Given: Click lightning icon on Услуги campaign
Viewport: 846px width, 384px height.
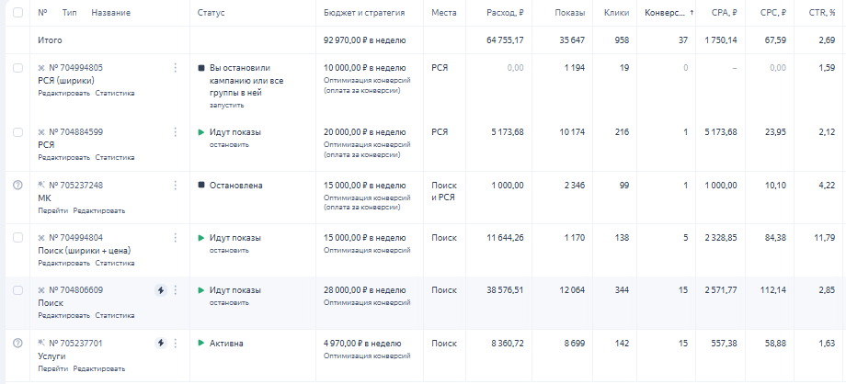Looking at the screenshot, I should [161, 343].
